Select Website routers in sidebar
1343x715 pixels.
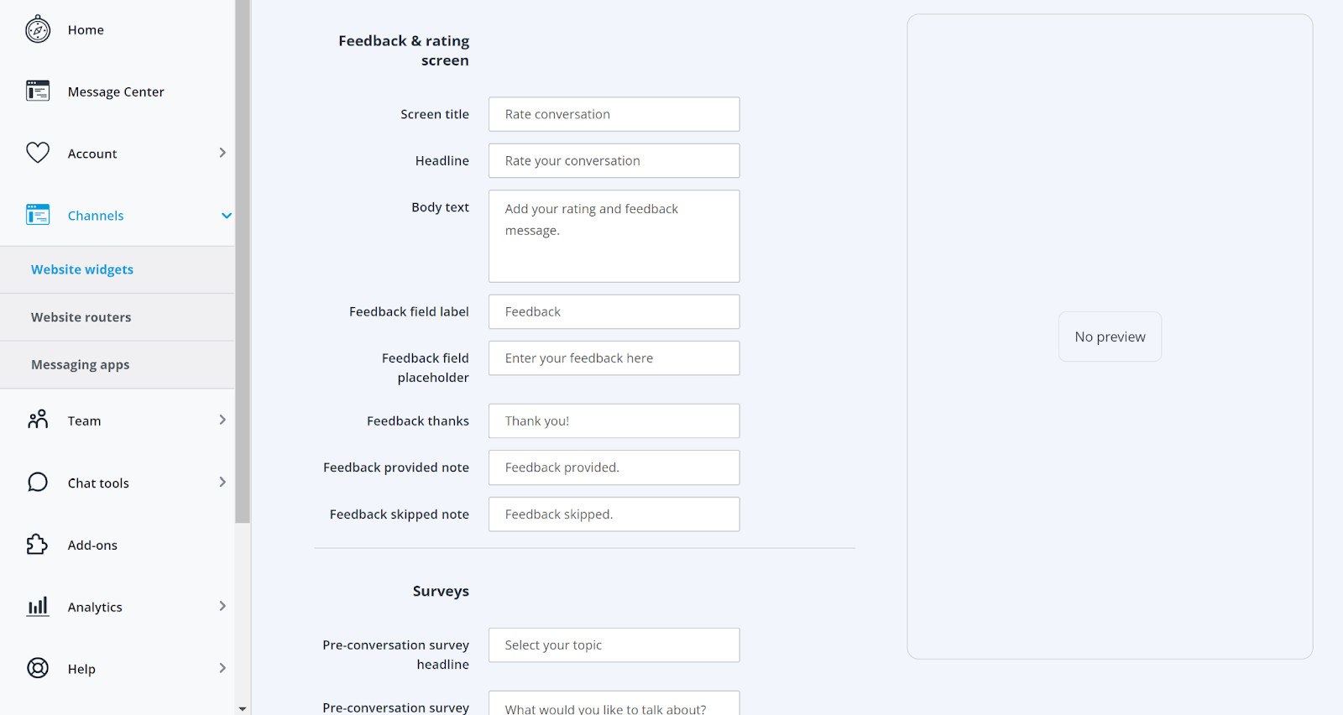81,317
